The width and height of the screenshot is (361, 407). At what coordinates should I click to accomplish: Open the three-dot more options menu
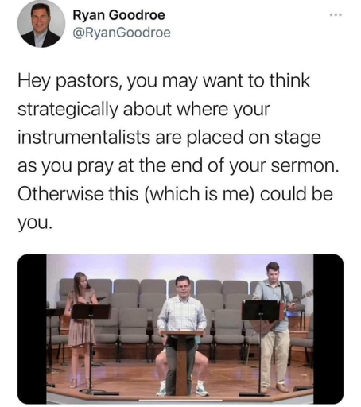pos(336,15)
